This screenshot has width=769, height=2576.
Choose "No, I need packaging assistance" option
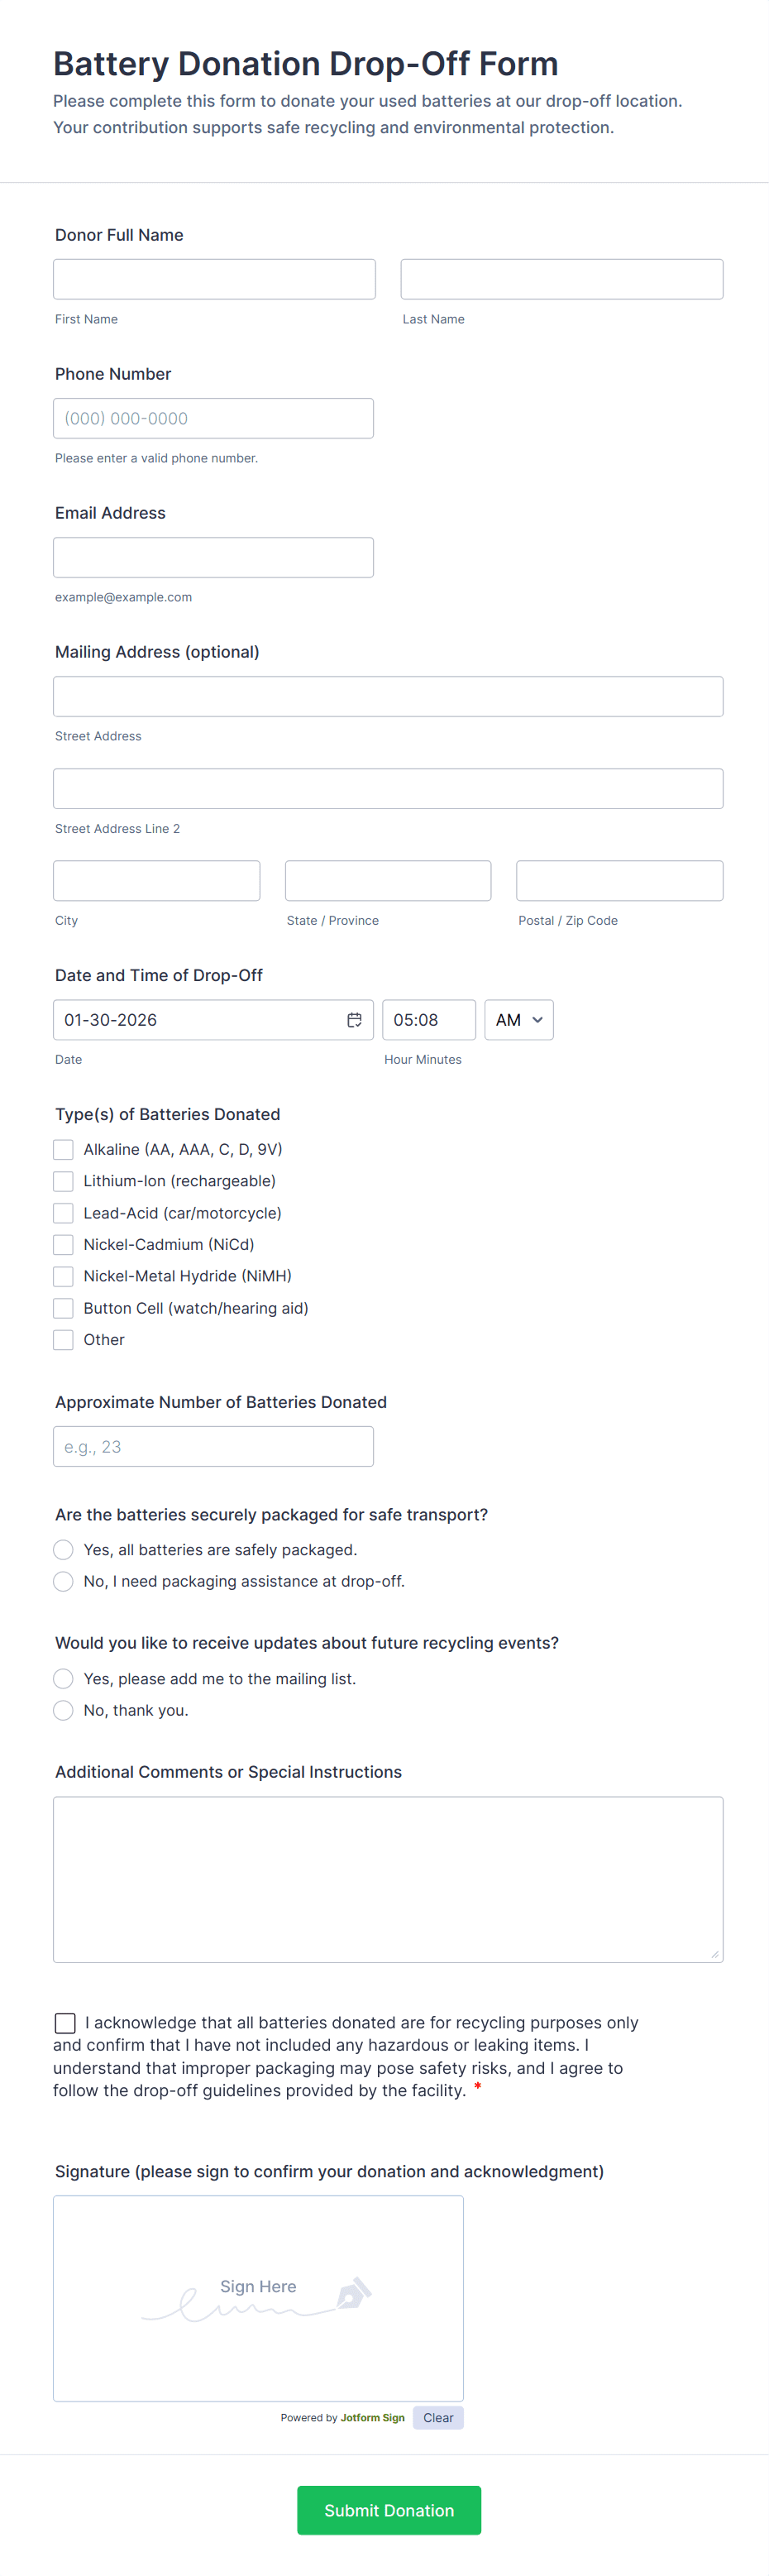coord(64,1581)
